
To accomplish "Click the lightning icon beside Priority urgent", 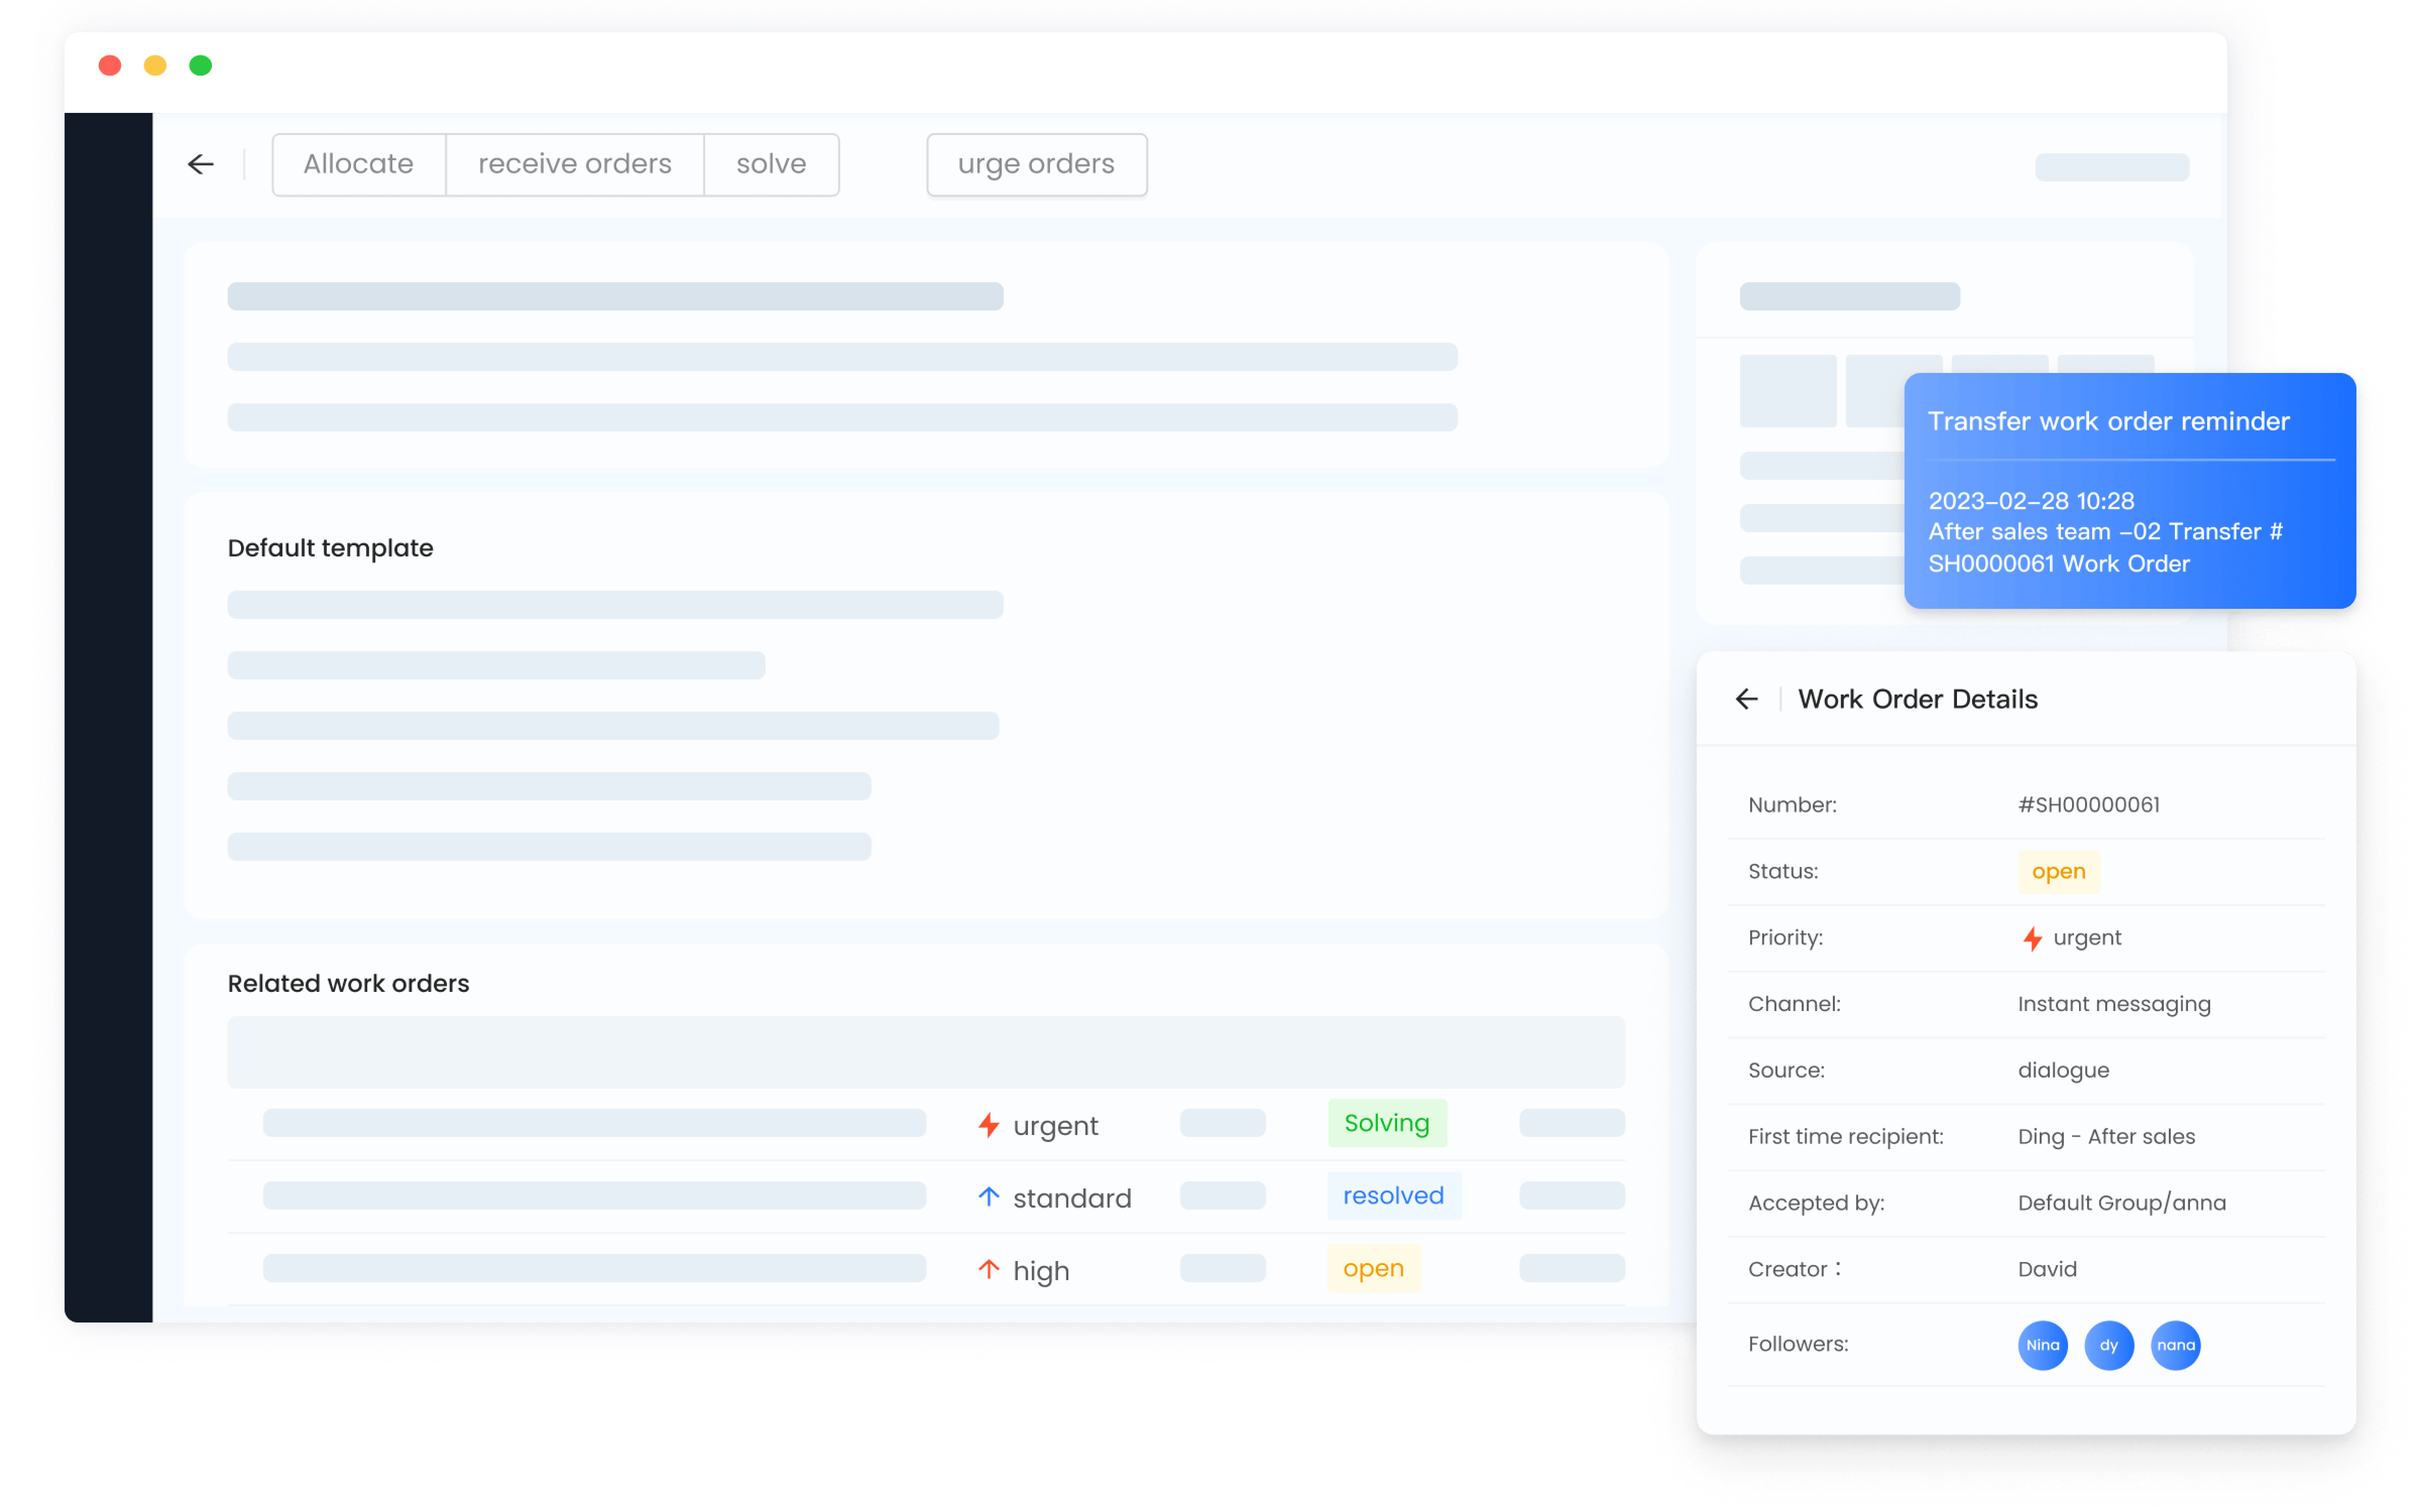I will pos(2032,938).
